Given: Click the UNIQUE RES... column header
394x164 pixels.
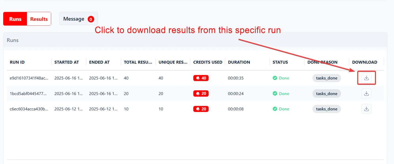Looking at the screenshot, I should tap(173, 62).
